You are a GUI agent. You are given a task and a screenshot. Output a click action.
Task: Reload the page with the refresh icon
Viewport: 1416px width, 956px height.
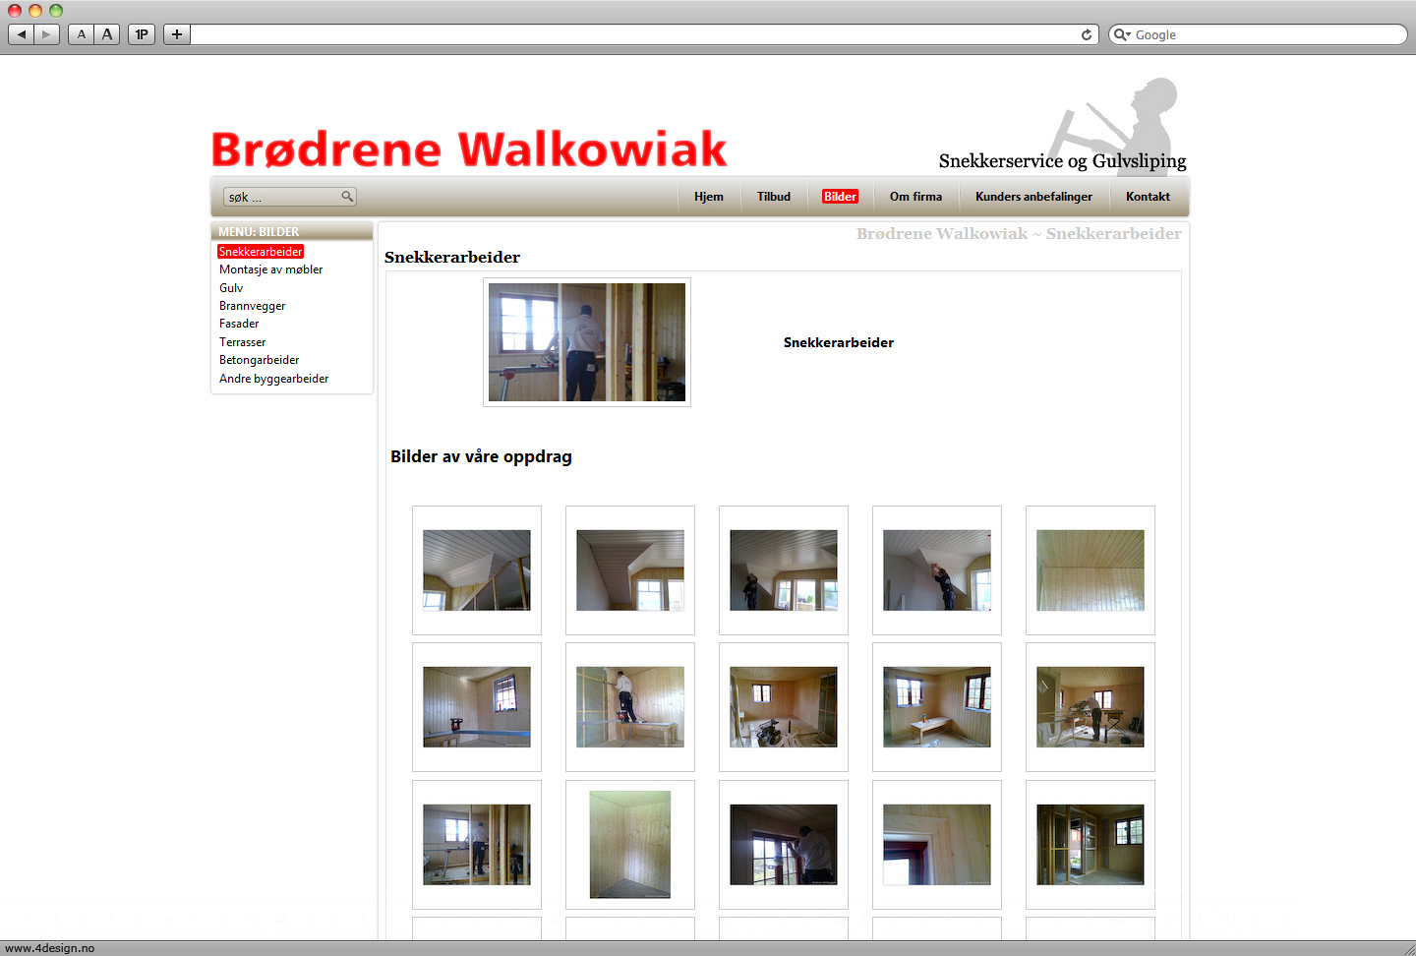(1087, 34)
